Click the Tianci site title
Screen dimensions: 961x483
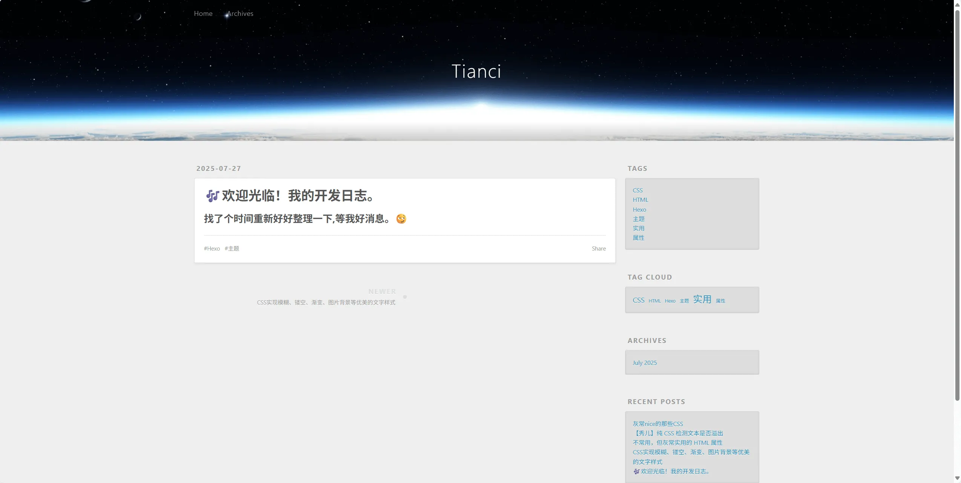pos(477,71)
